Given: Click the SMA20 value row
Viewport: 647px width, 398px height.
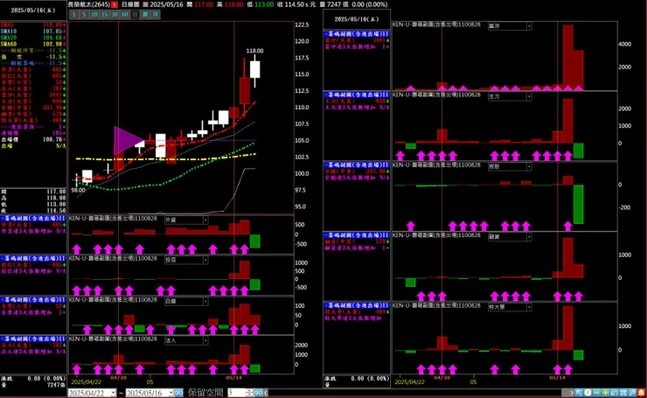Looking at the screenshot, I should (33, 38).
